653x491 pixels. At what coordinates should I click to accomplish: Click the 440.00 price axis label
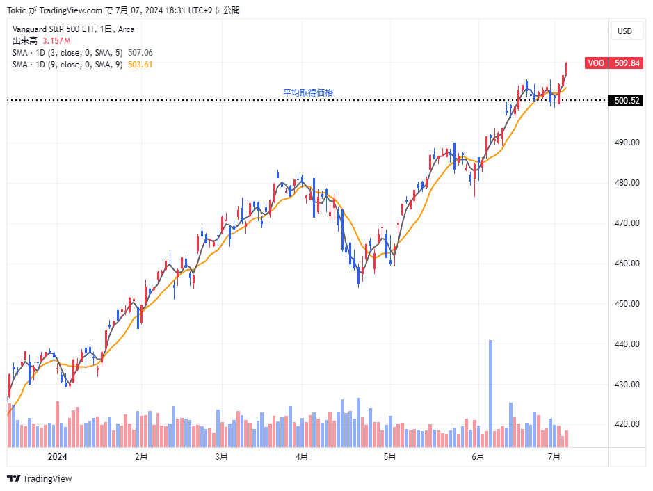[627, 344]
